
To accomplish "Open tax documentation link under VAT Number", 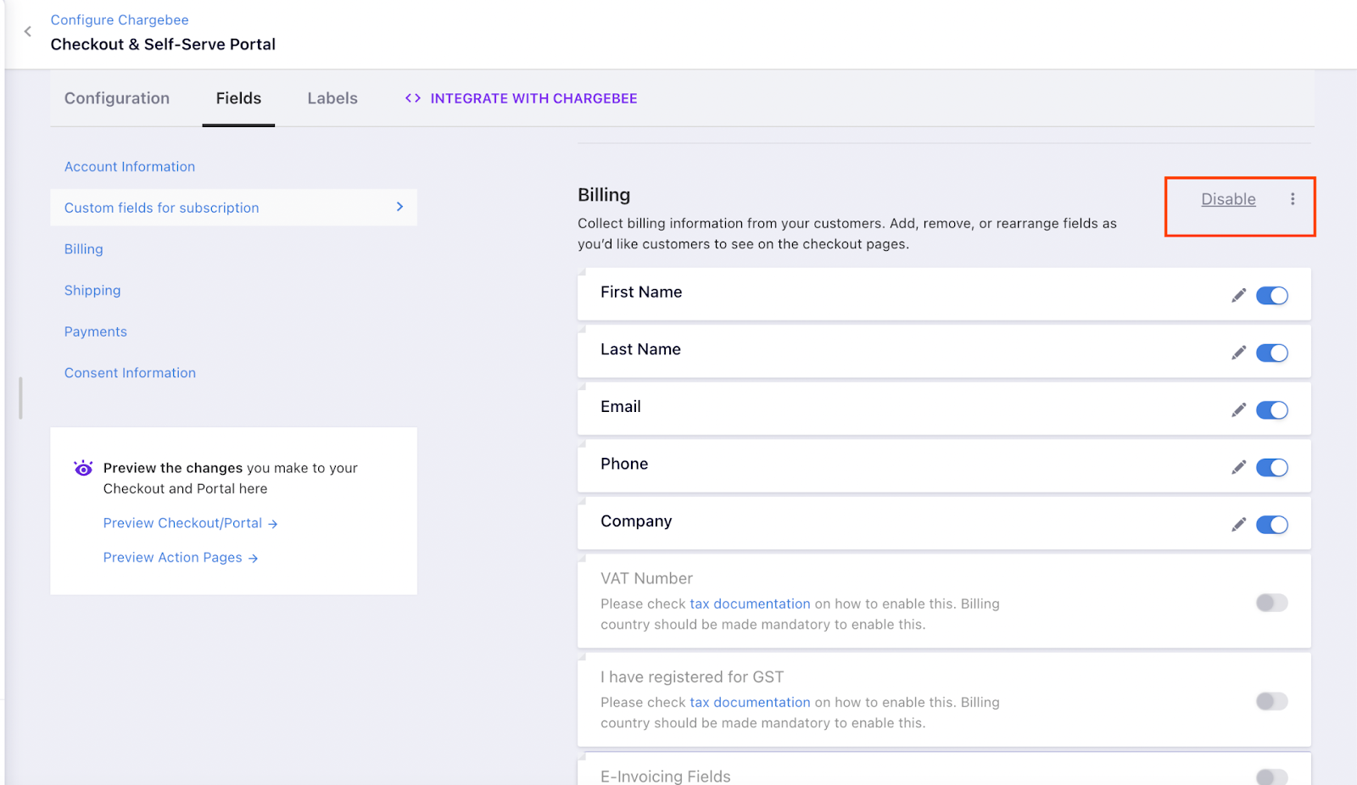I will (750, 604).
